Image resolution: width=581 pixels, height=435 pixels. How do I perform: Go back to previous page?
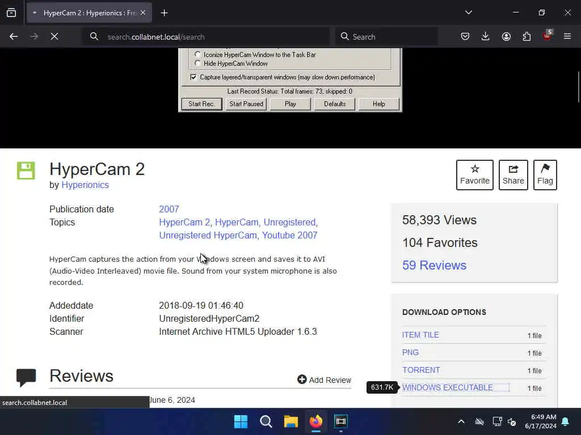coord(14,37)
